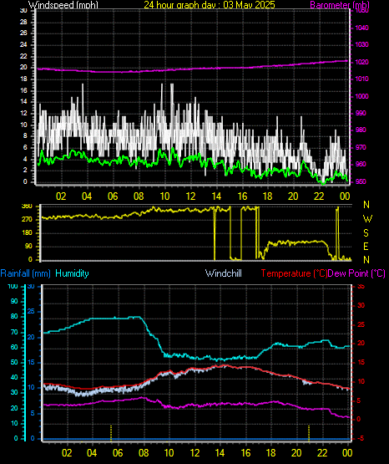Click the 14 hour label on top graph

(x=216, y=196)
